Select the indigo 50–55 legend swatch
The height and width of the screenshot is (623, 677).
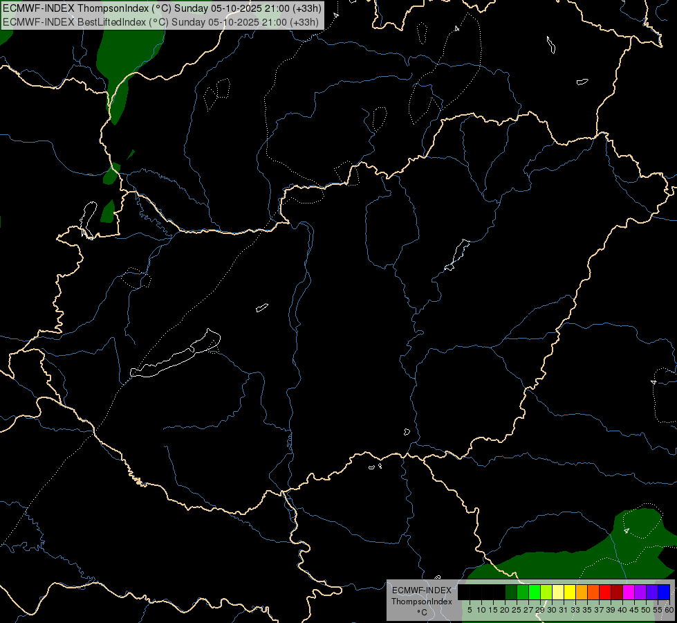click(x=652, y=592)
